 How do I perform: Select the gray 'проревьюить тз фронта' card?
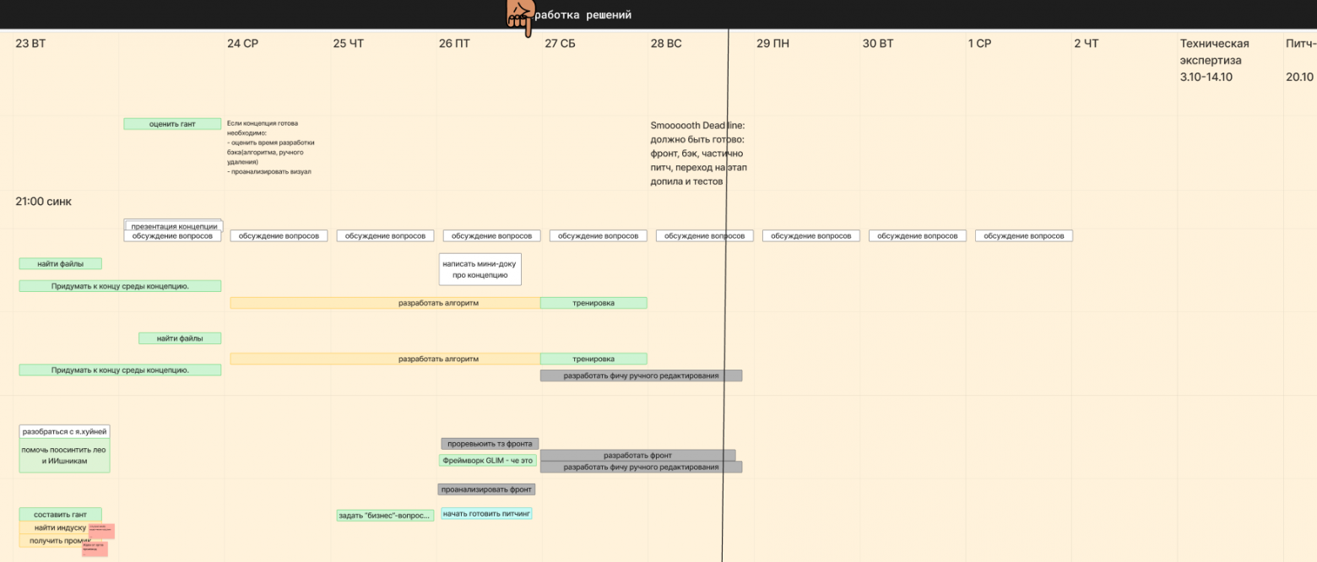[x=490, y=444]
